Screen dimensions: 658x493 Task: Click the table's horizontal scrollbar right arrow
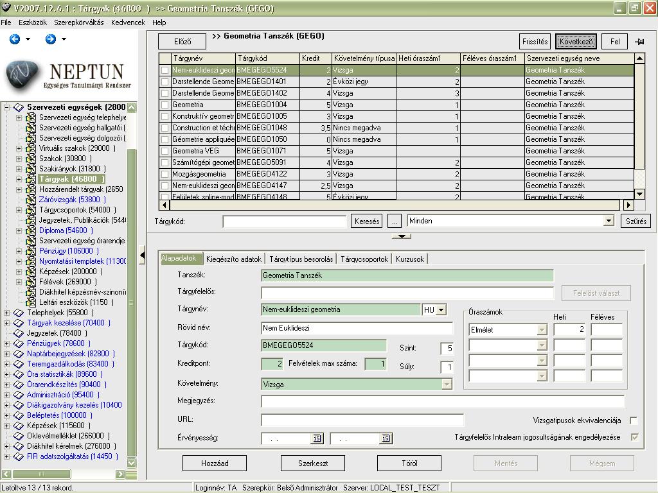coord(628,205)
